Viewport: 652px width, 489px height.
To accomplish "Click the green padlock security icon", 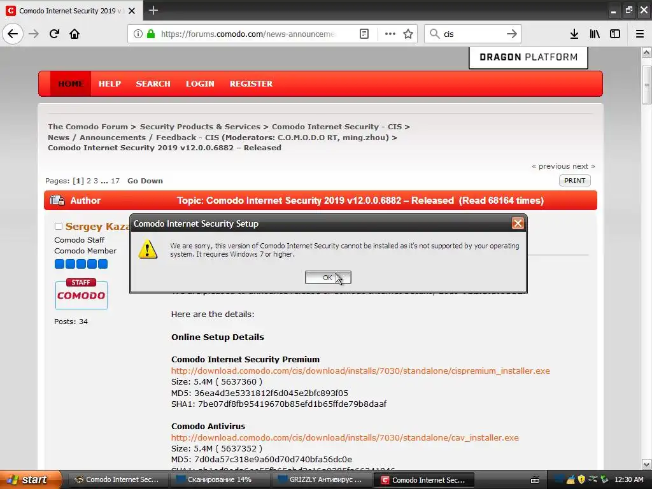I will [151, 34].
